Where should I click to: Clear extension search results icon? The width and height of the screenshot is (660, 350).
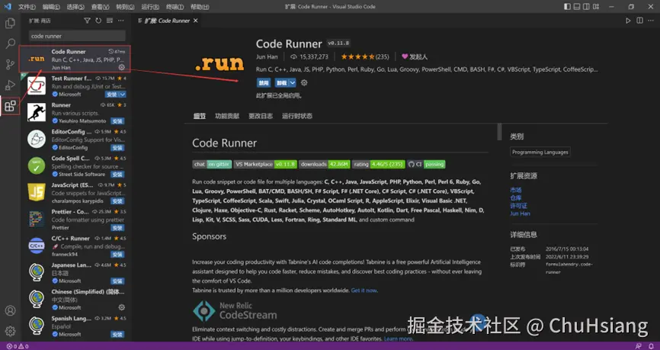point(110,21)
